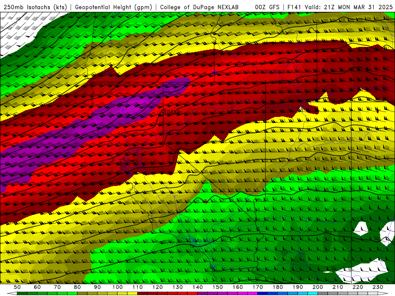The width and height of the screenshot is (395, 296).
Task: Click the '00Z GFS' model run label
Action: coord(267,7)
